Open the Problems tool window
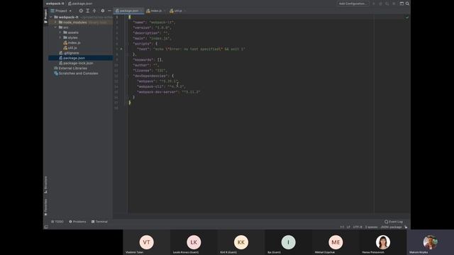 point(77,222)
